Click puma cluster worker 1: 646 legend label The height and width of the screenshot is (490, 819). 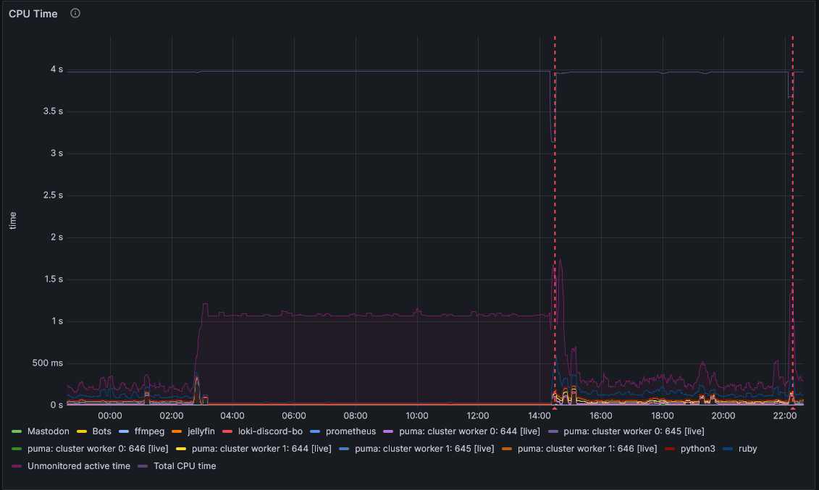coord(587,449)
